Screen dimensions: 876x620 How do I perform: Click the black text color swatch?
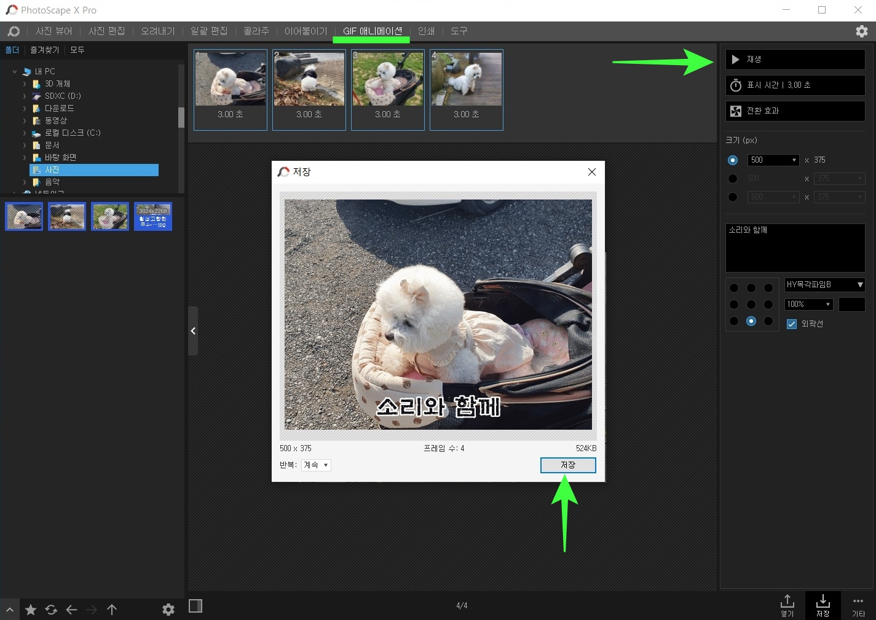tap(852, 304)
